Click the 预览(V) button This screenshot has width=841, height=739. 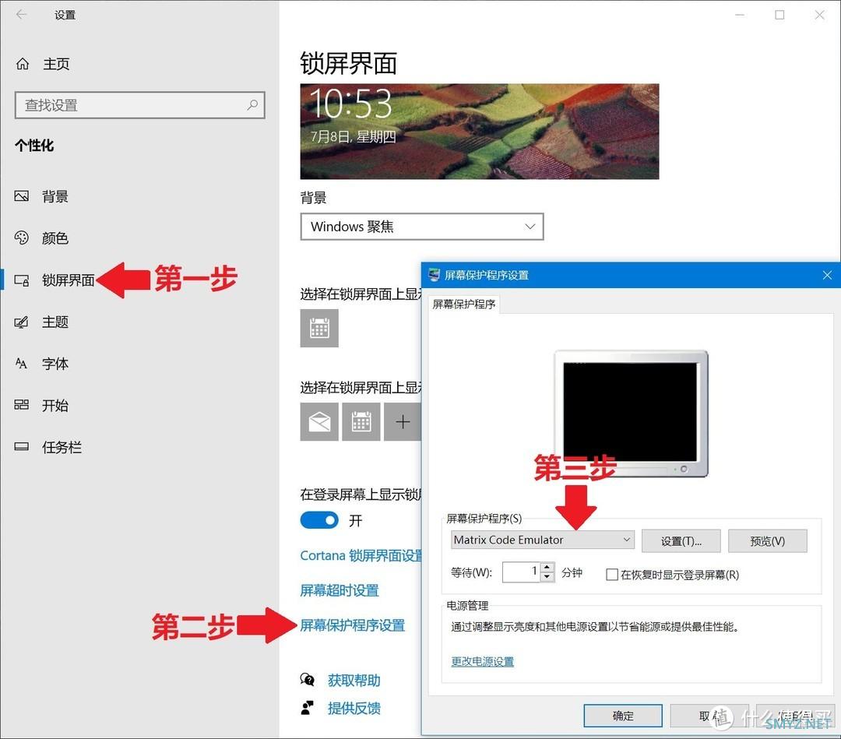point(768,541)
